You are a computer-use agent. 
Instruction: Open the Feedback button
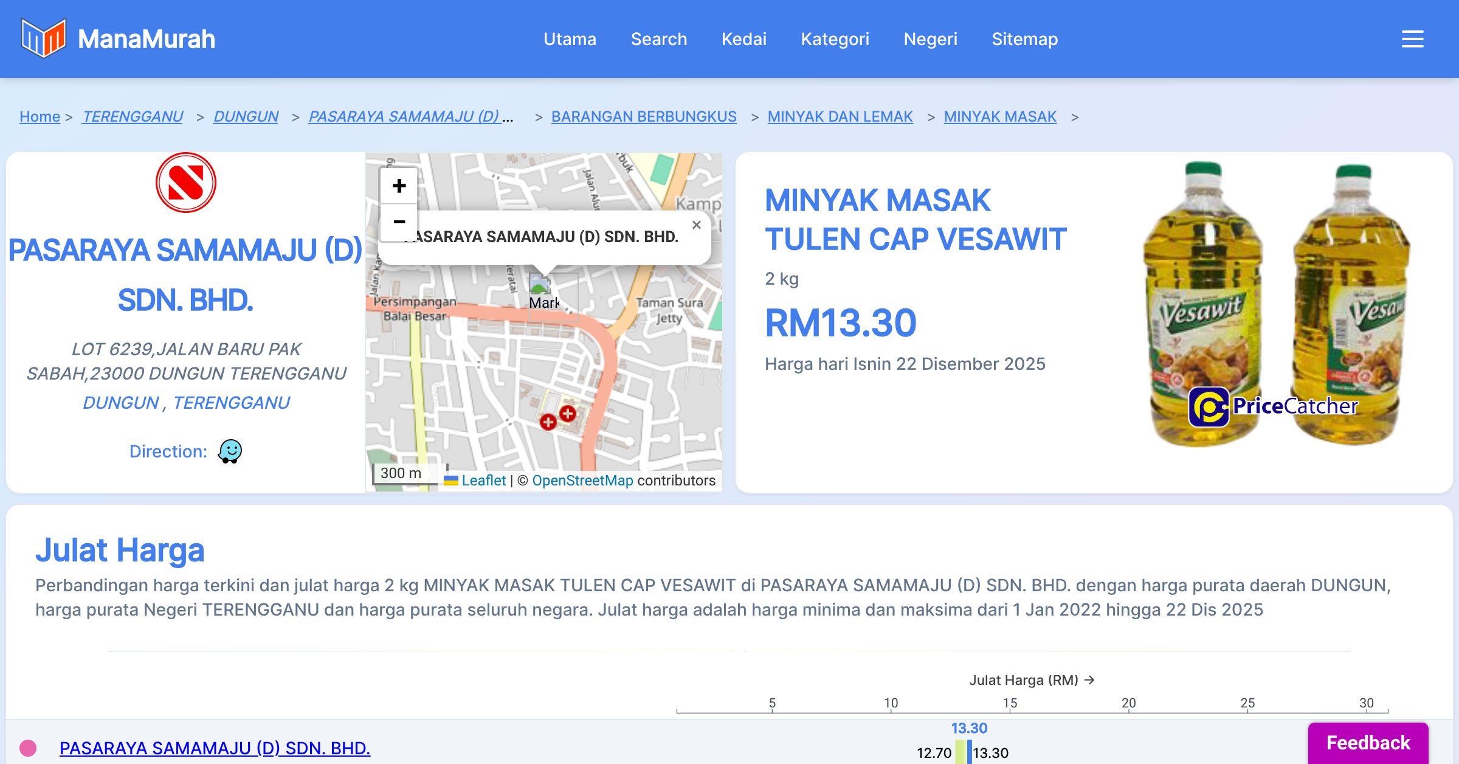(1368, 743)
